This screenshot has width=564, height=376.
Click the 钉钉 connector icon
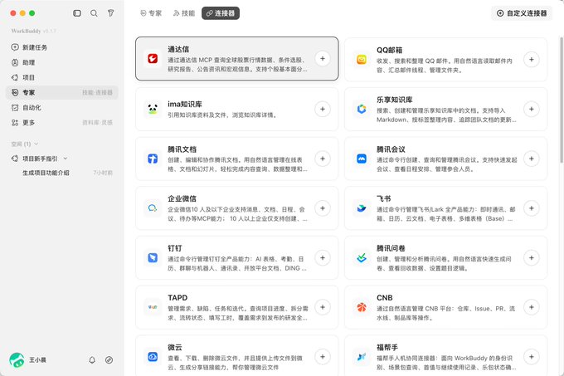(x=153, y=257)
